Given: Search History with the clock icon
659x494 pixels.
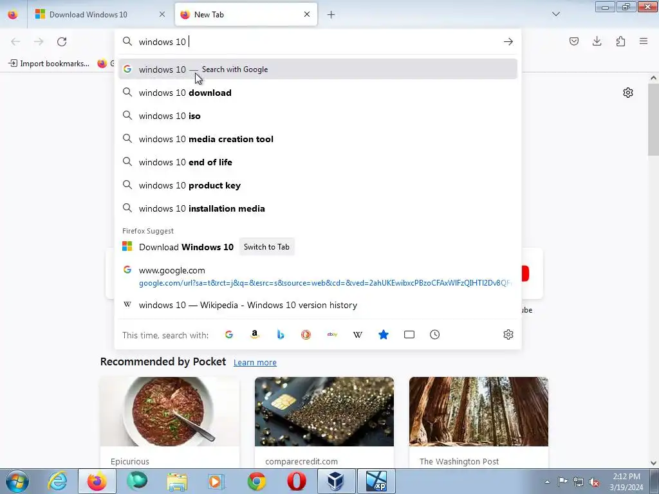Looking at the screenshot, I should 434,334.
